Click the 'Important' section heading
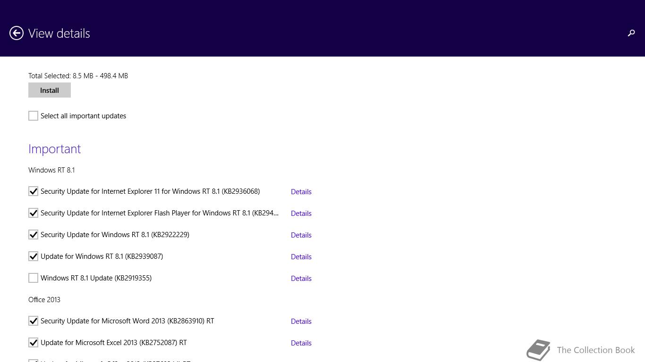Image resolution: width=645 pixels, height=362 pixels. (x=55, y=149)
